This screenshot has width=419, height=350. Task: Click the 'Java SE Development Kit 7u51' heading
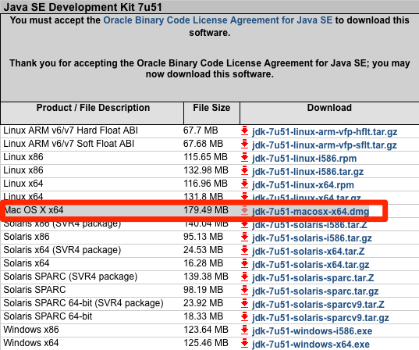click(x=83, y=7)
